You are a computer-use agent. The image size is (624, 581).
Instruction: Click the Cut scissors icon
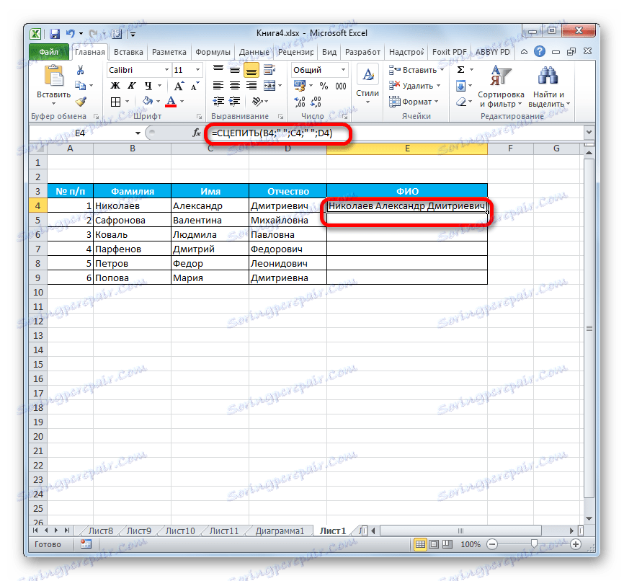click(x=80, y=71)
